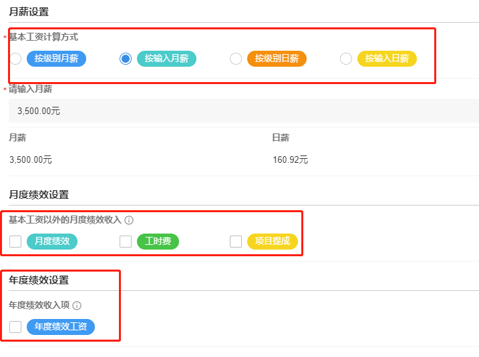Click the orange 按级别日薪 tag

click(x=277, y=59)
